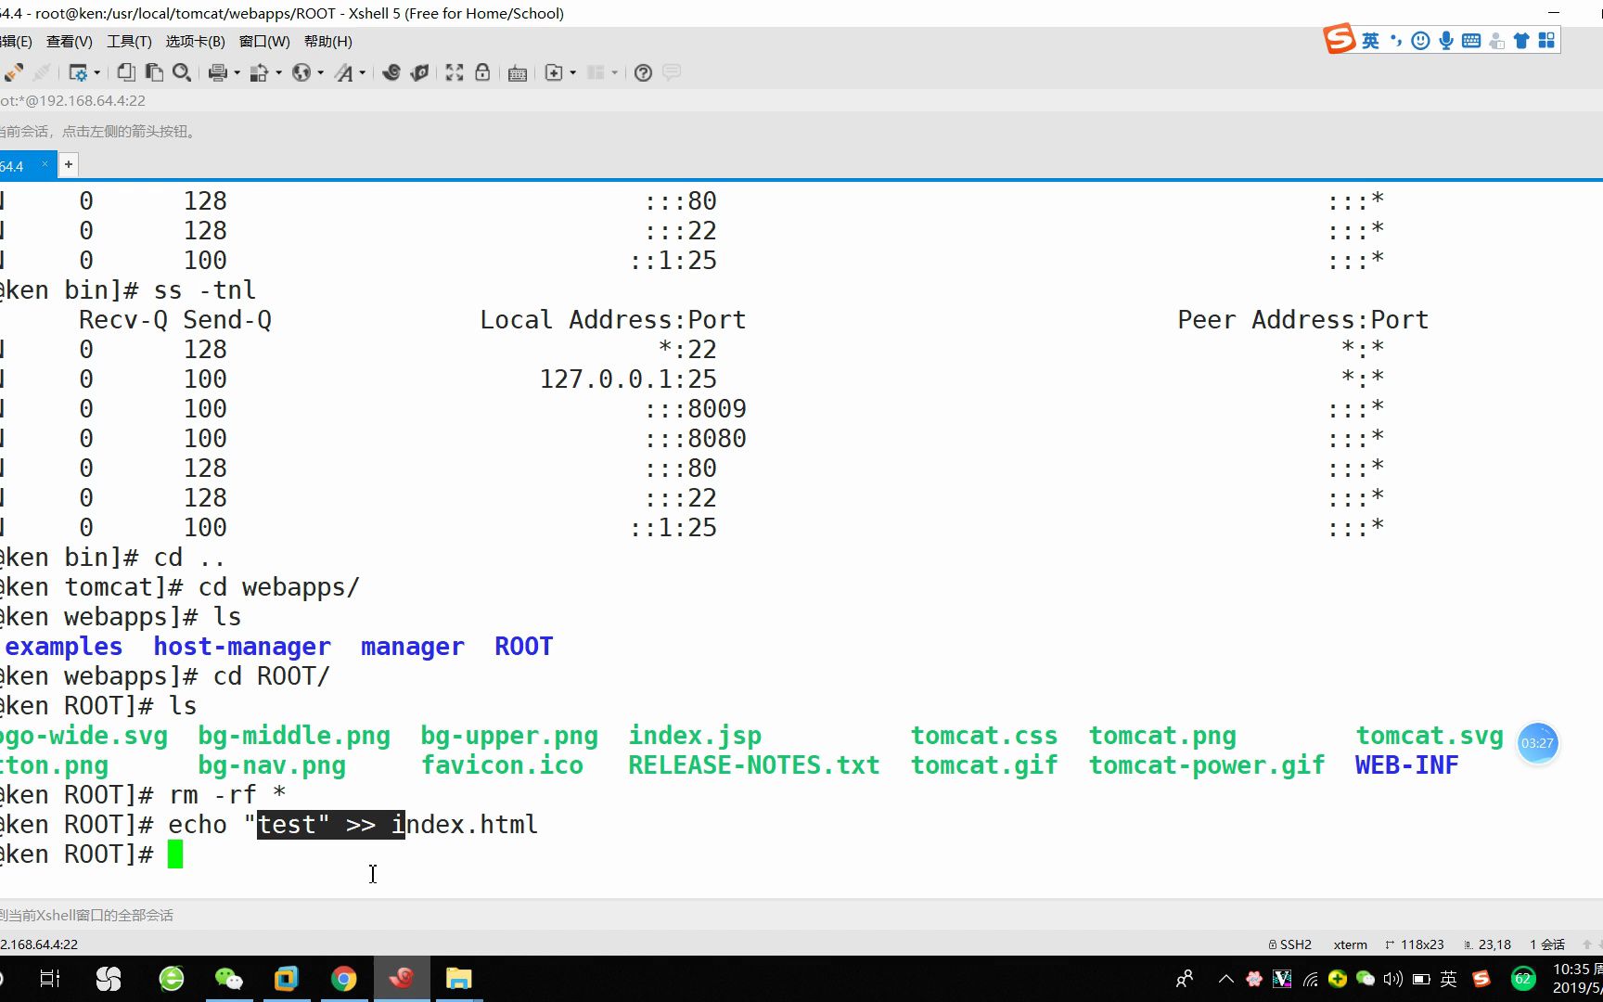
Task: Open the Find magnifier tool
Action: tap(182, 72)
